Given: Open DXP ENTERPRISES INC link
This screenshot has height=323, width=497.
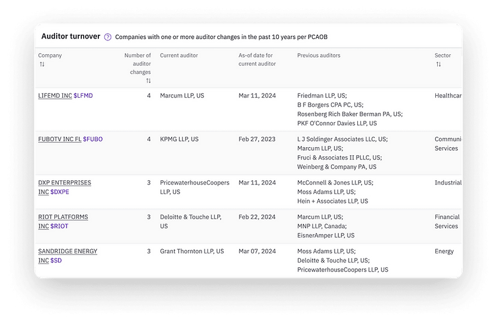Looking at the screenshot, I should tap(64, 183).
